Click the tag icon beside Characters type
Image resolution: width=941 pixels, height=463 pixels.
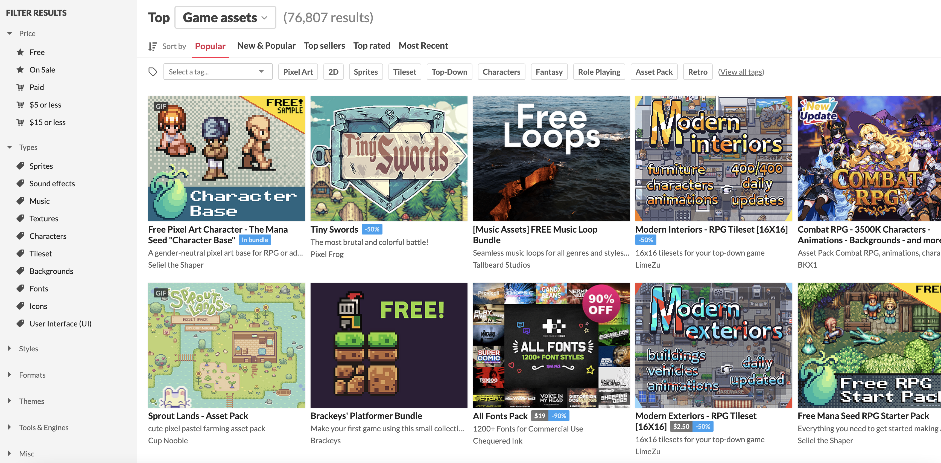[21, 236]
